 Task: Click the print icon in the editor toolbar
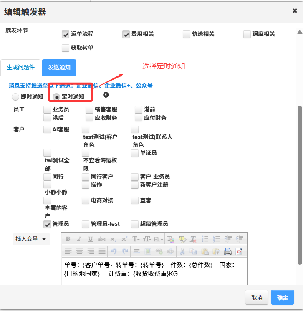227,251
